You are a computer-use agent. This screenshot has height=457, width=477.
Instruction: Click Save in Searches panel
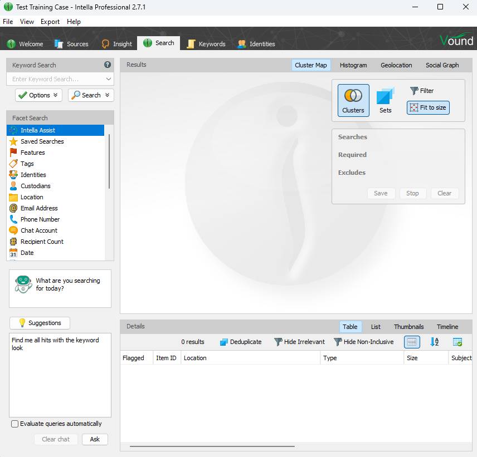(381, 193)
